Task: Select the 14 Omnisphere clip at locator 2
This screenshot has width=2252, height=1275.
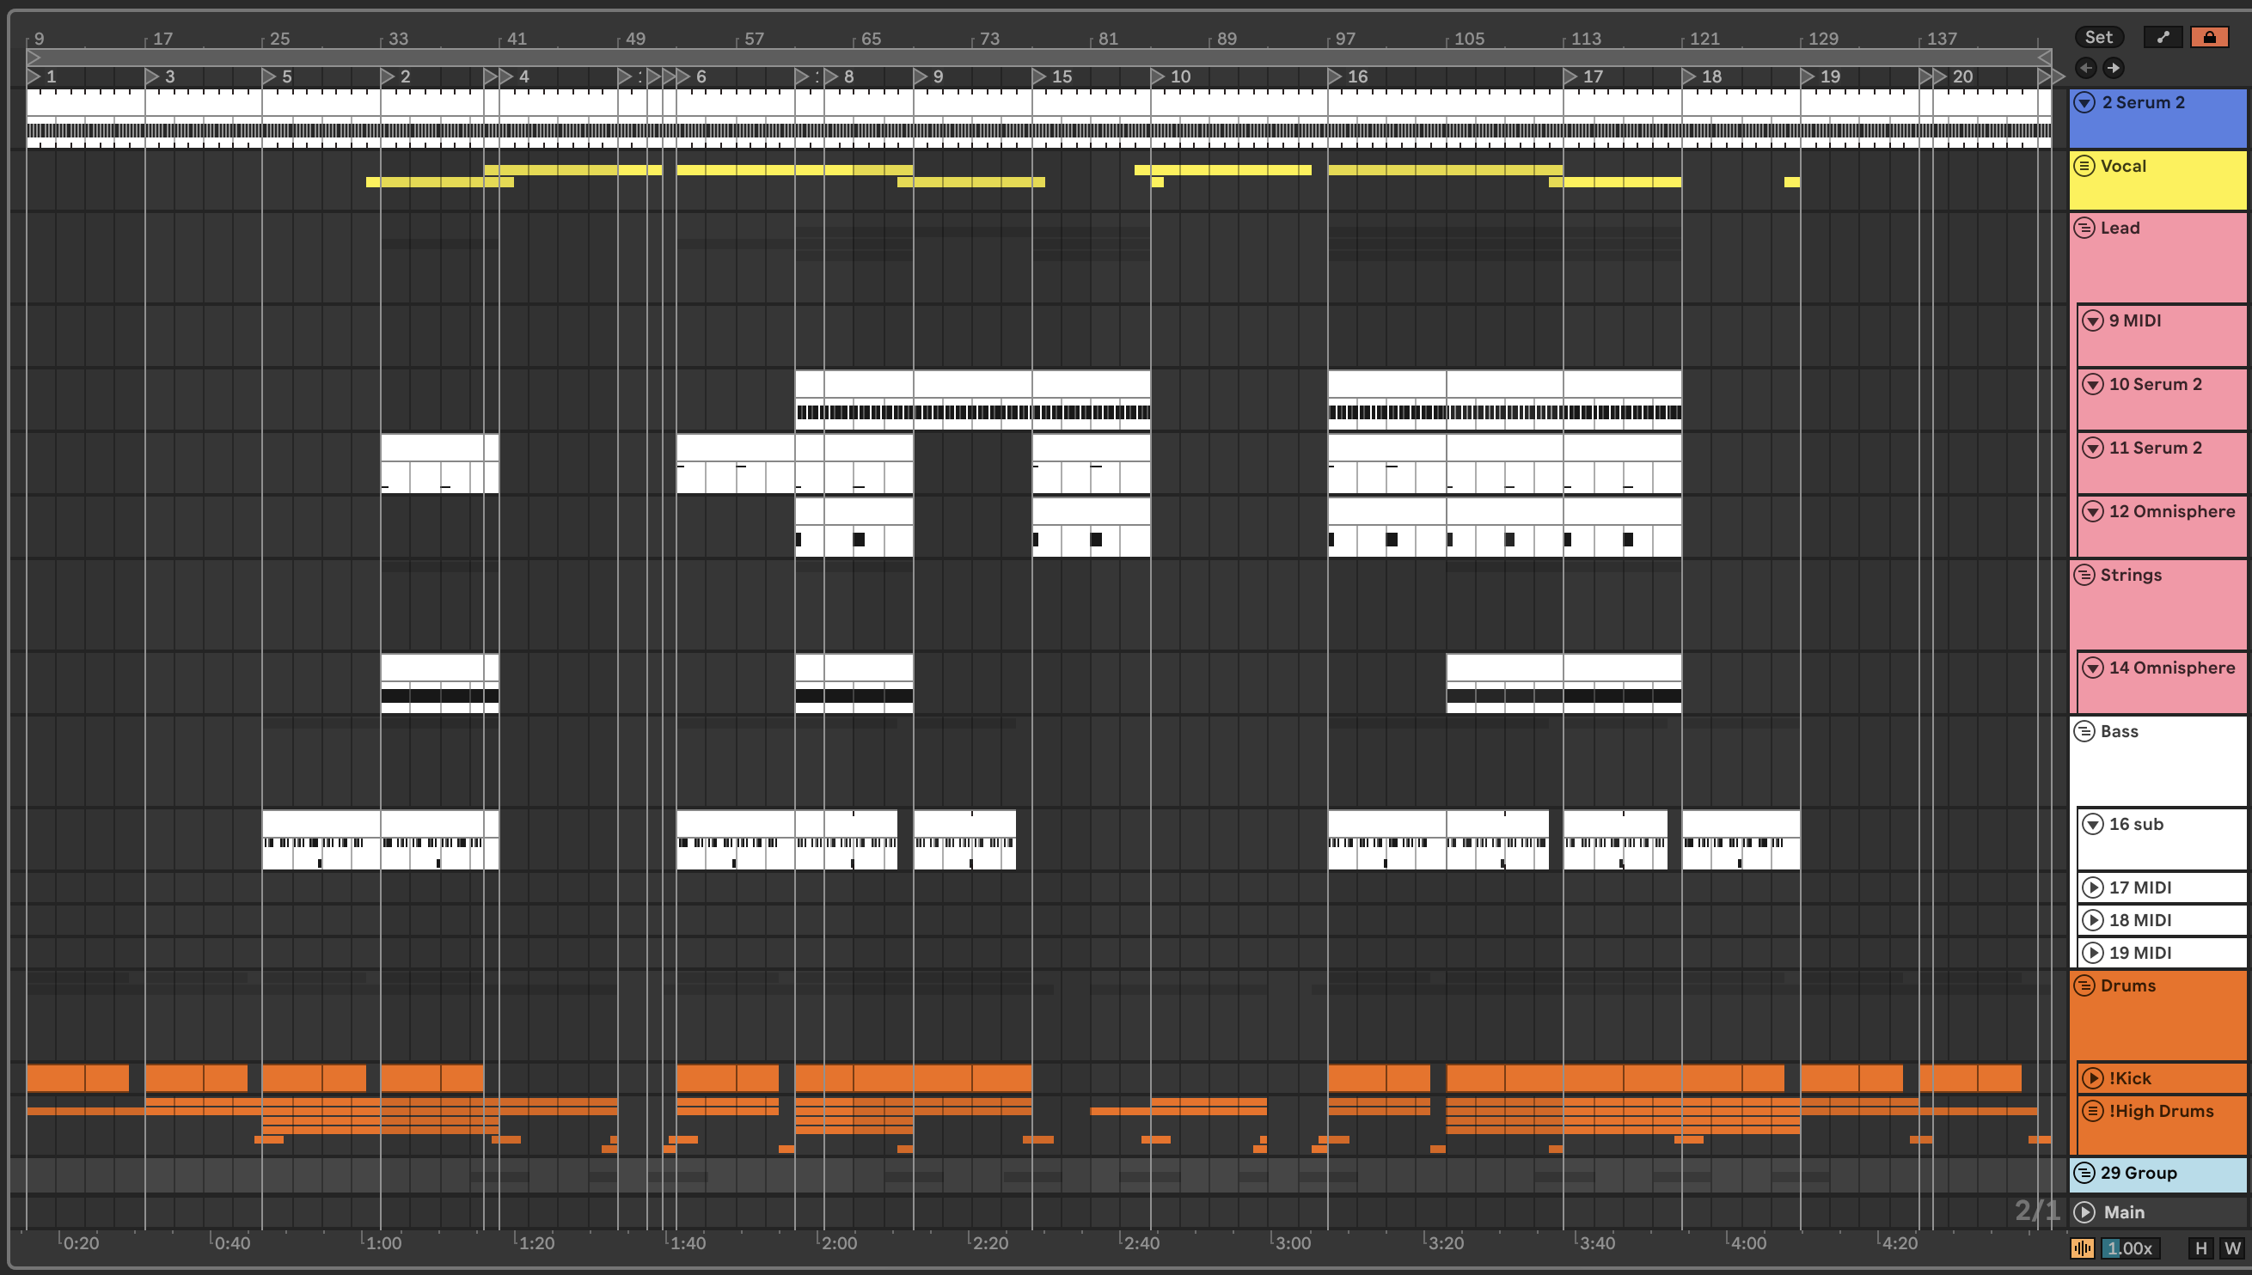Action: click(440, 683)
